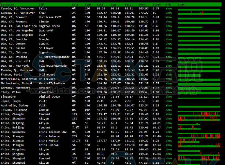
Task: Click the Qingdao Aliyun latency chart
Action: coord(199,154)
